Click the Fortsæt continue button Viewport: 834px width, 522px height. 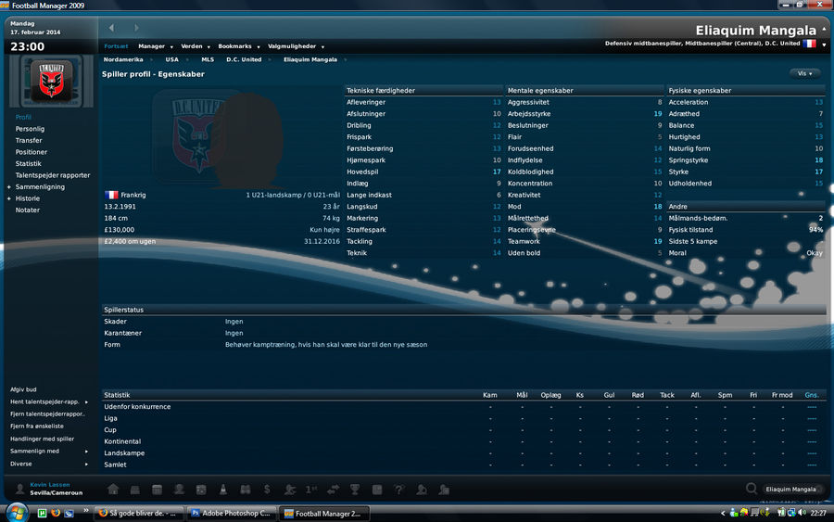click(x=116, y=46)
